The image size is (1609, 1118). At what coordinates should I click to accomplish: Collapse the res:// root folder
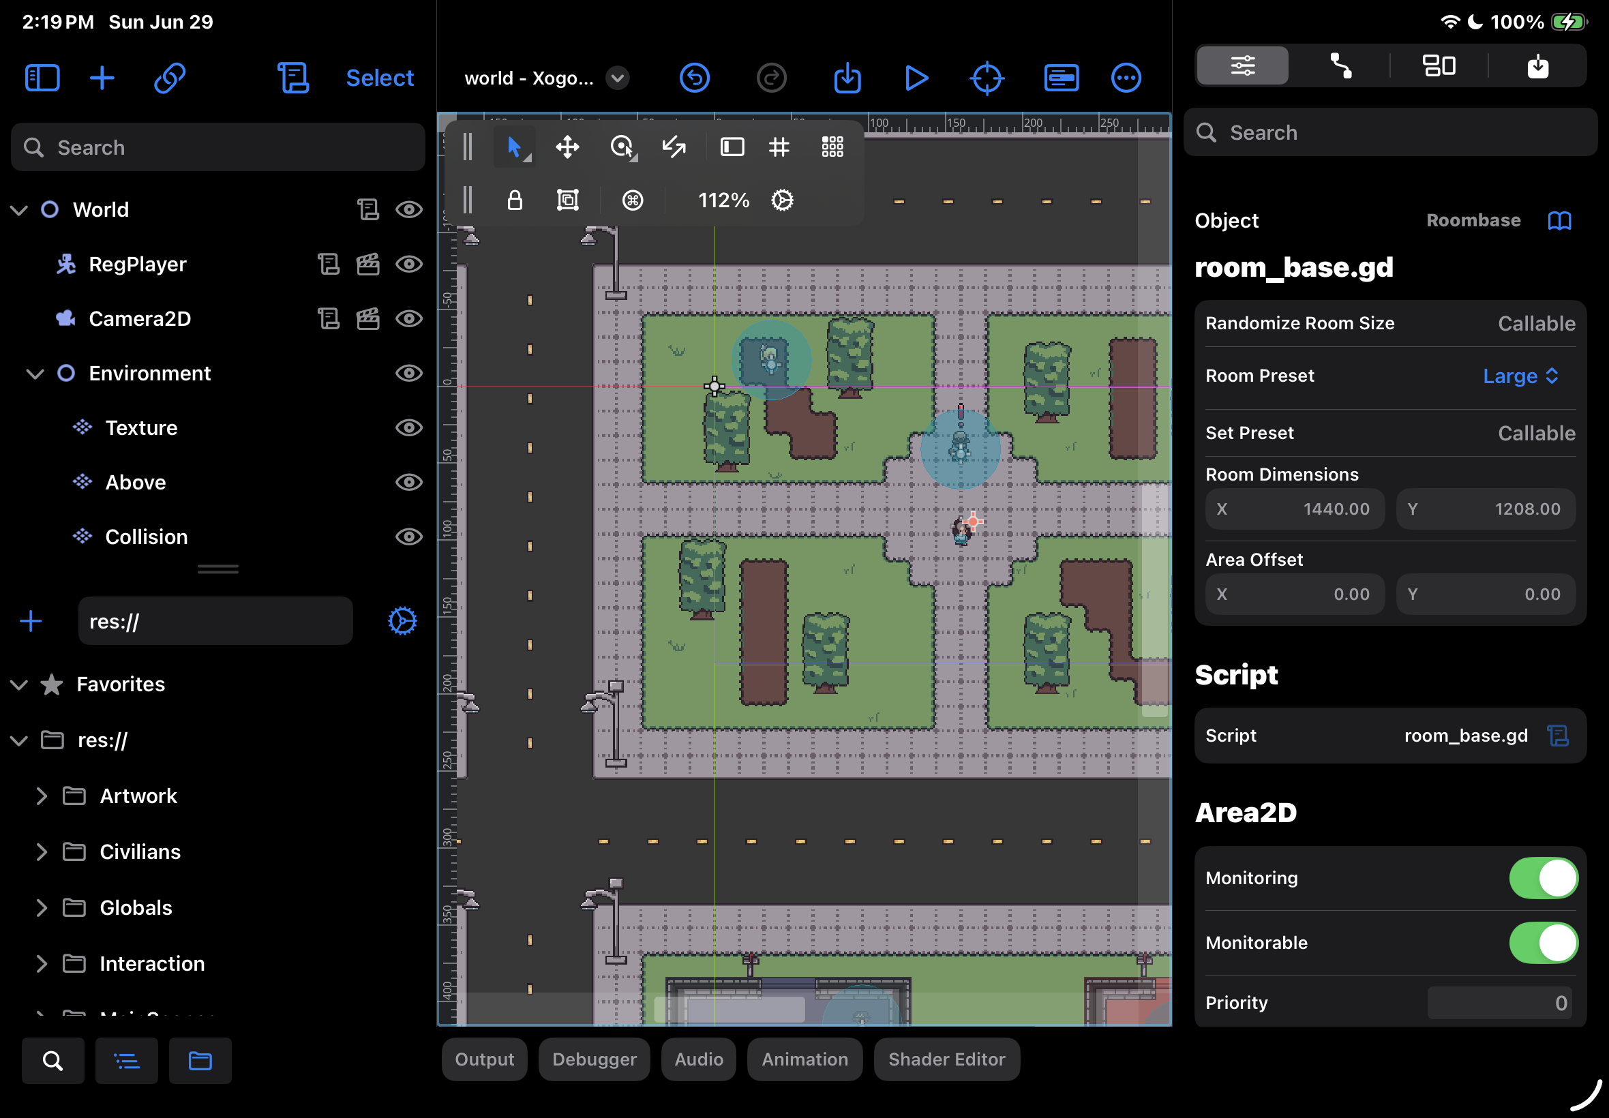[x=19, y=740]
